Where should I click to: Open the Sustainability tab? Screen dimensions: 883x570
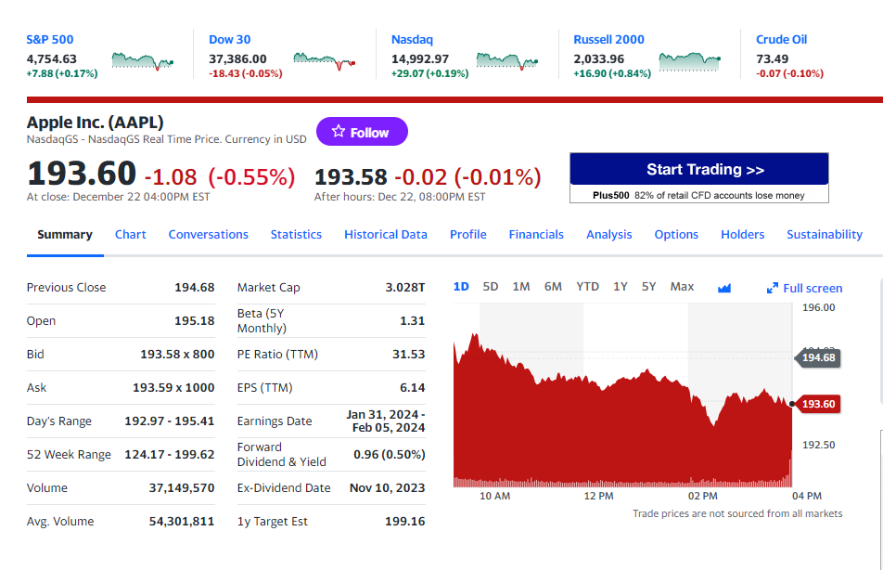click(825, 235)
